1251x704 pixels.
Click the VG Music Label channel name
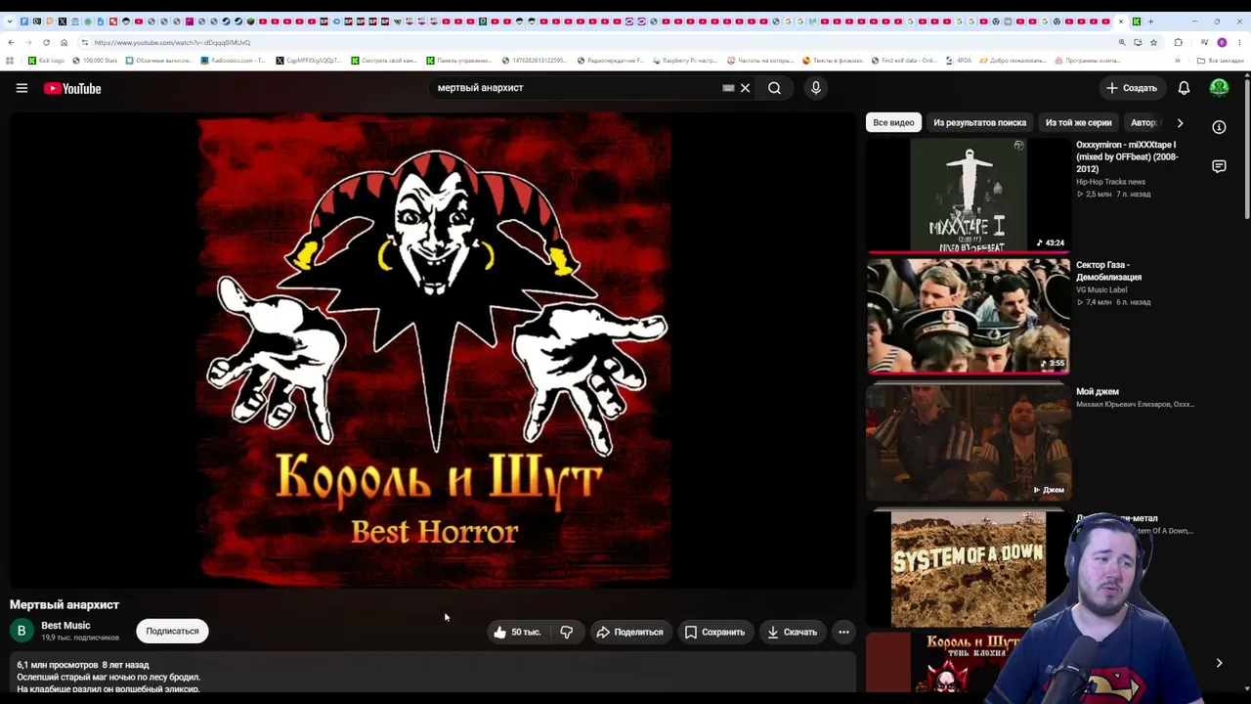point(1101,290)
